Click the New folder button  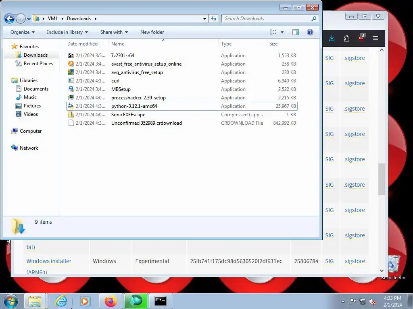tap(152, 32)
